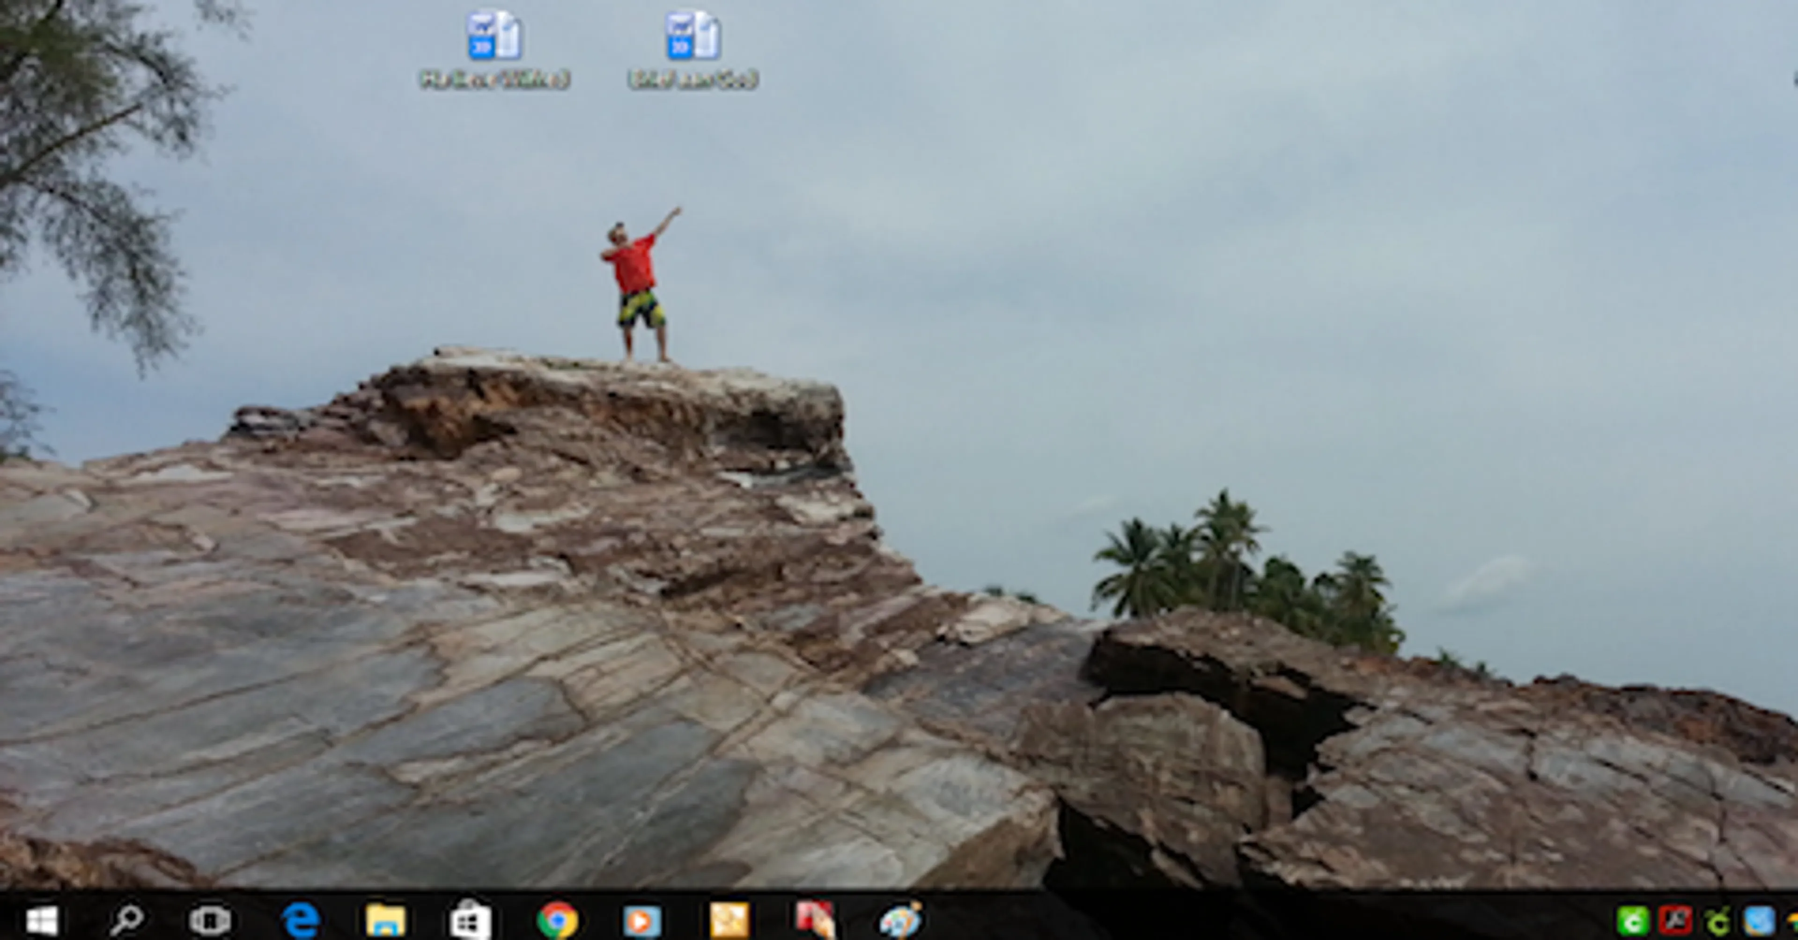Select the right desktop document file icon
Screen dimensions: 1798x940
tap(693, 35)
